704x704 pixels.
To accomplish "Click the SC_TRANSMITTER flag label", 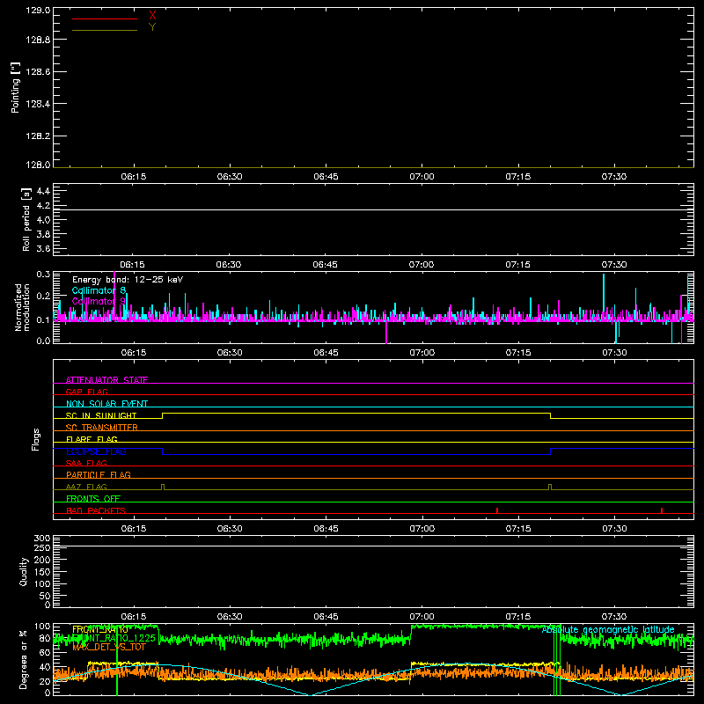I will click(102, 428).
